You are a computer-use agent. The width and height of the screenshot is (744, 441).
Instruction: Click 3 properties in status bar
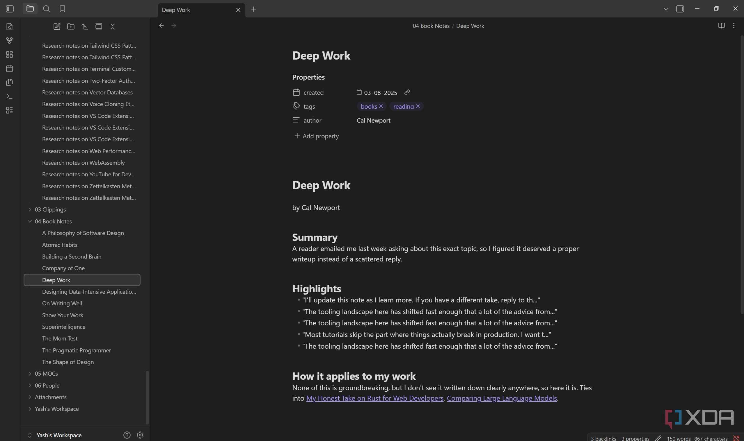point(635,438)
